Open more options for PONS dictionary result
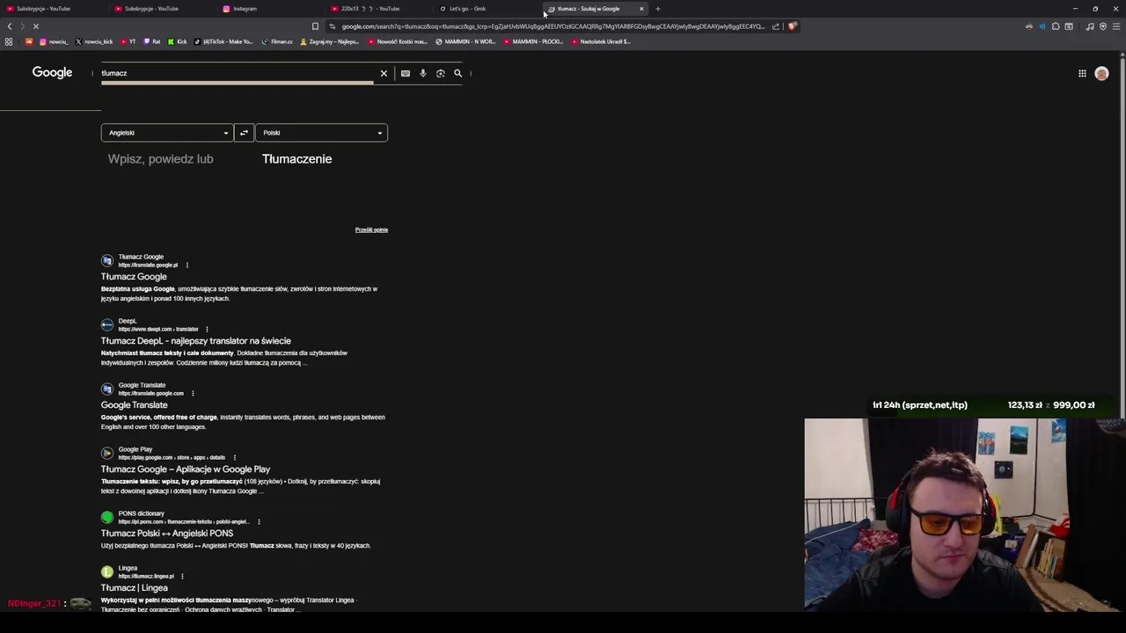Image resolution: width=1126 pixels, height=633 pixels. tap(259, 521)
